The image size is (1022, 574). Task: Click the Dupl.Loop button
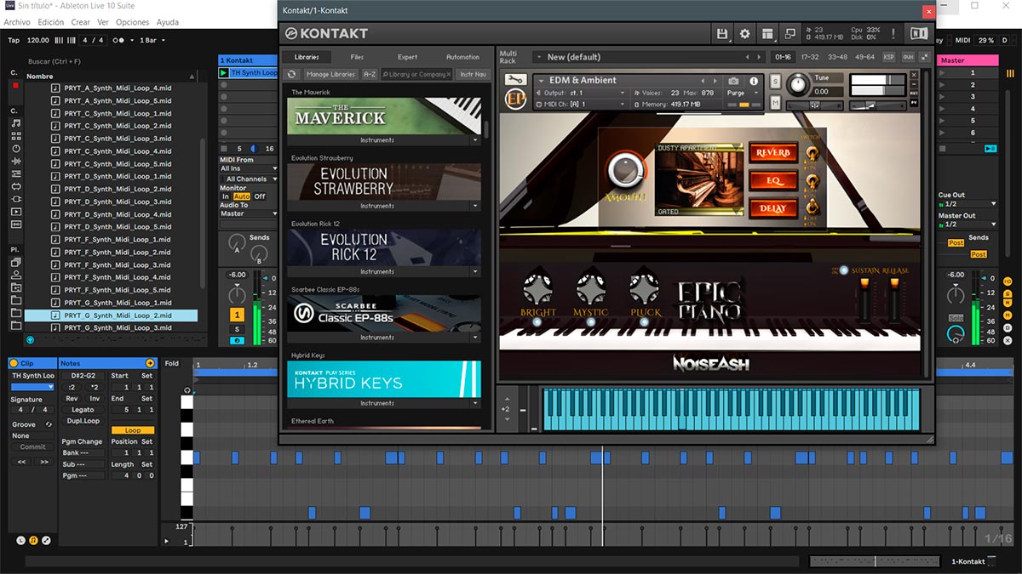point(83,421)
